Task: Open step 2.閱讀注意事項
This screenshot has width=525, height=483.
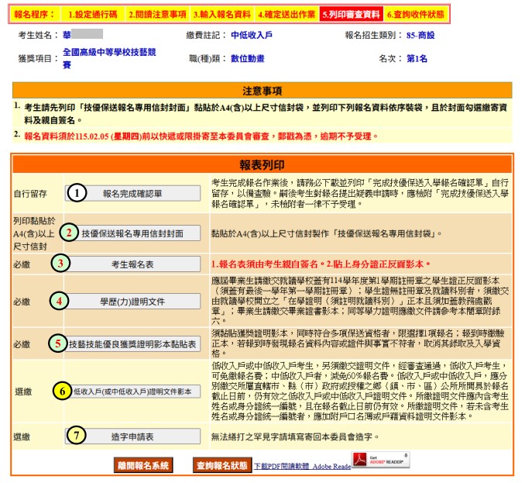Action: 157,14
